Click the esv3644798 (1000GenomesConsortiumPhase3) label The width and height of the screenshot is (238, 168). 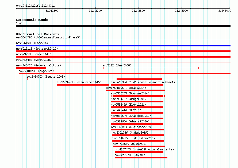[48, 37]
